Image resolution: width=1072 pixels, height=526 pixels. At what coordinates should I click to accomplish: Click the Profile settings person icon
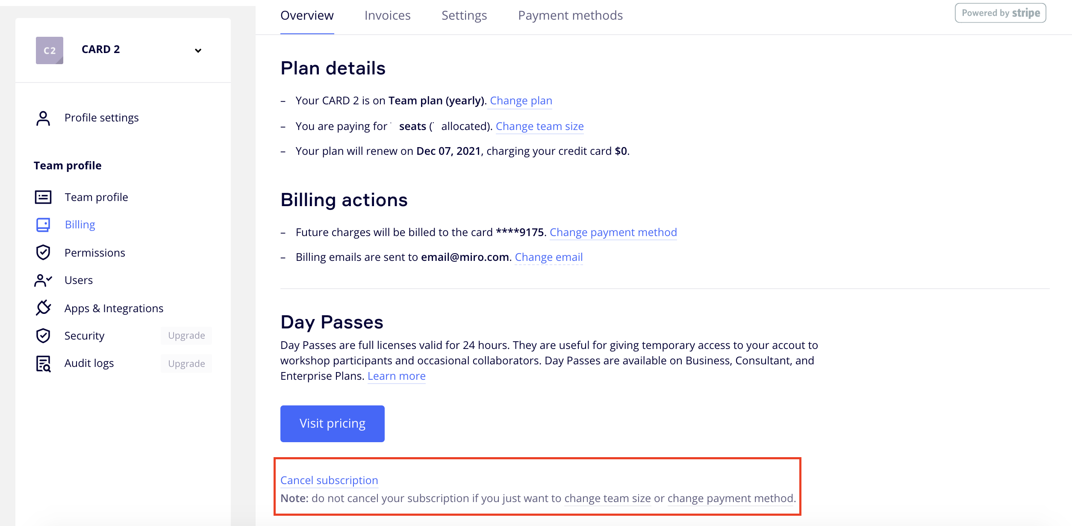[43, 118]
